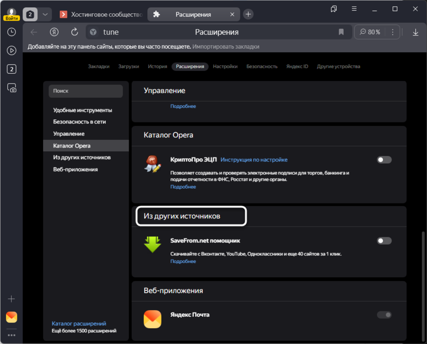This screenshot has height=344, width=427.
Task: Open Инструкция по настройке link
Action: tap(254, 159)
